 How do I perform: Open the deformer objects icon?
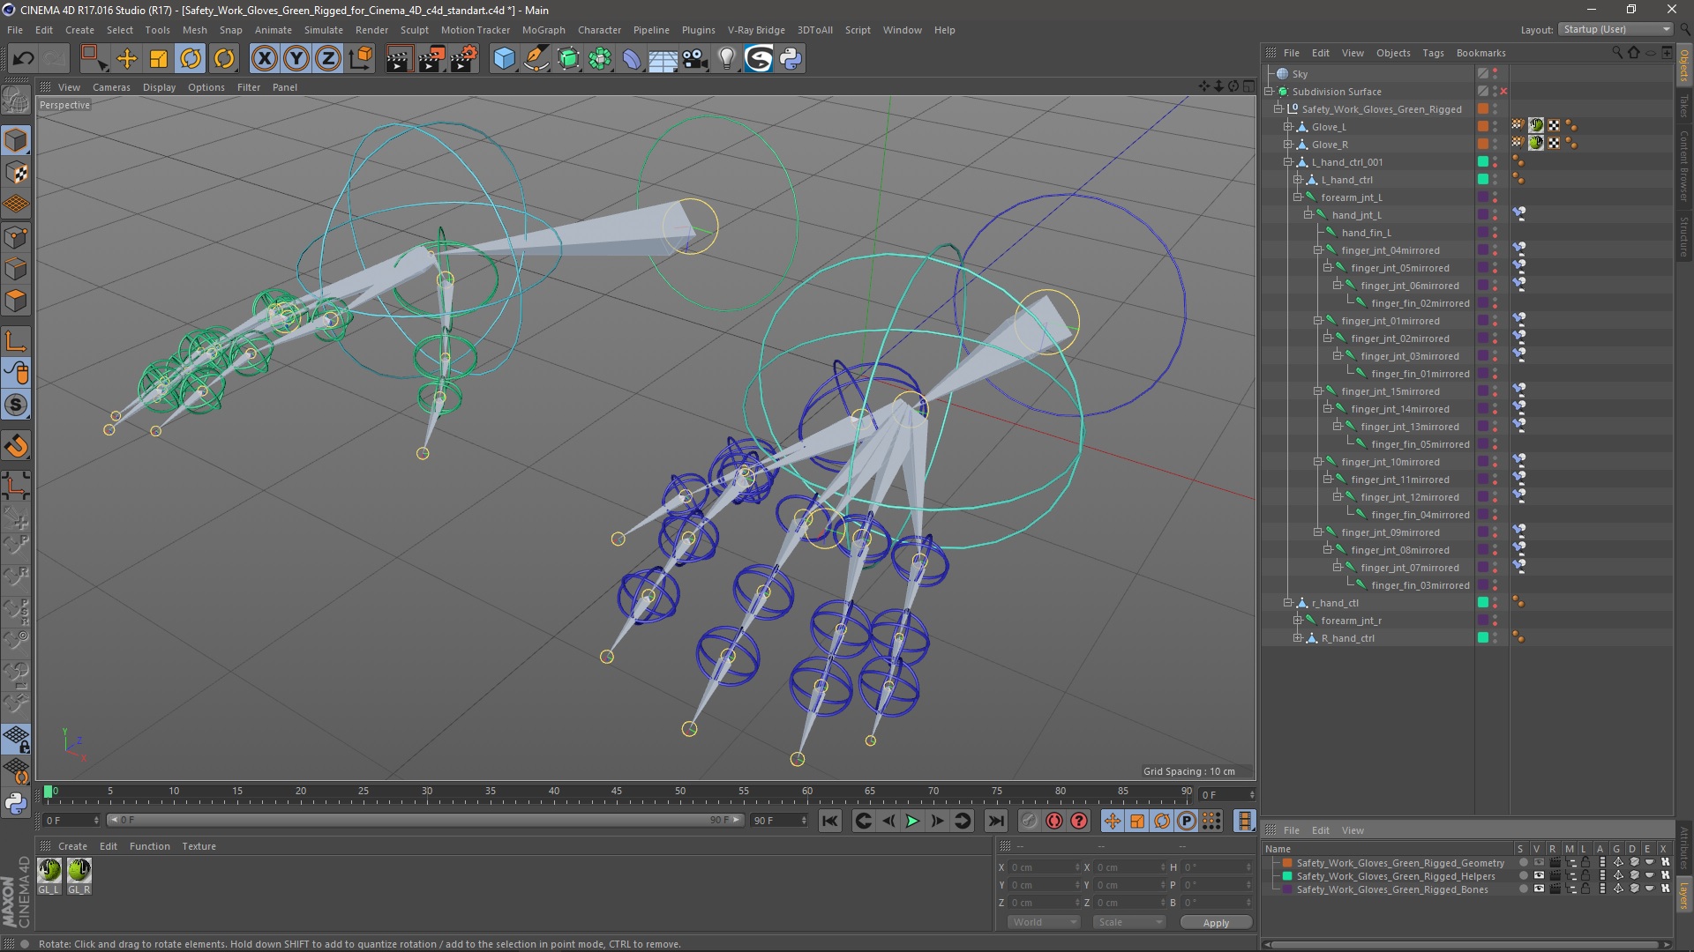coord(632,59)
